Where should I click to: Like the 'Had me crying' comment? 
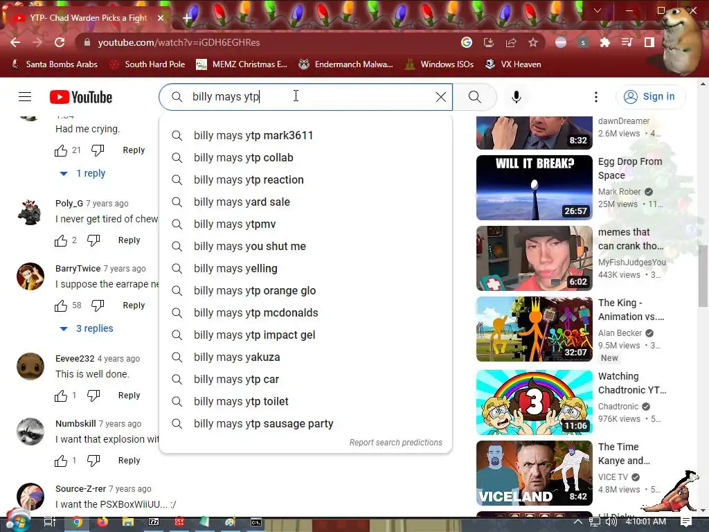coord(61,150)
